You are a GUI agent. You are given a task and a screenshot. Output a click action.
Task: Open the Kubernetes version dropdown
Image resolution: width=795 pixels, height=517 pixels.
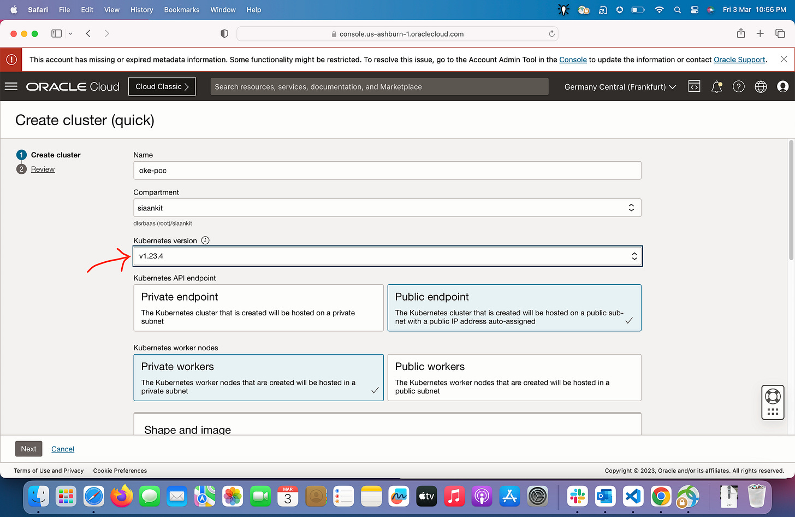click(387, 256)
